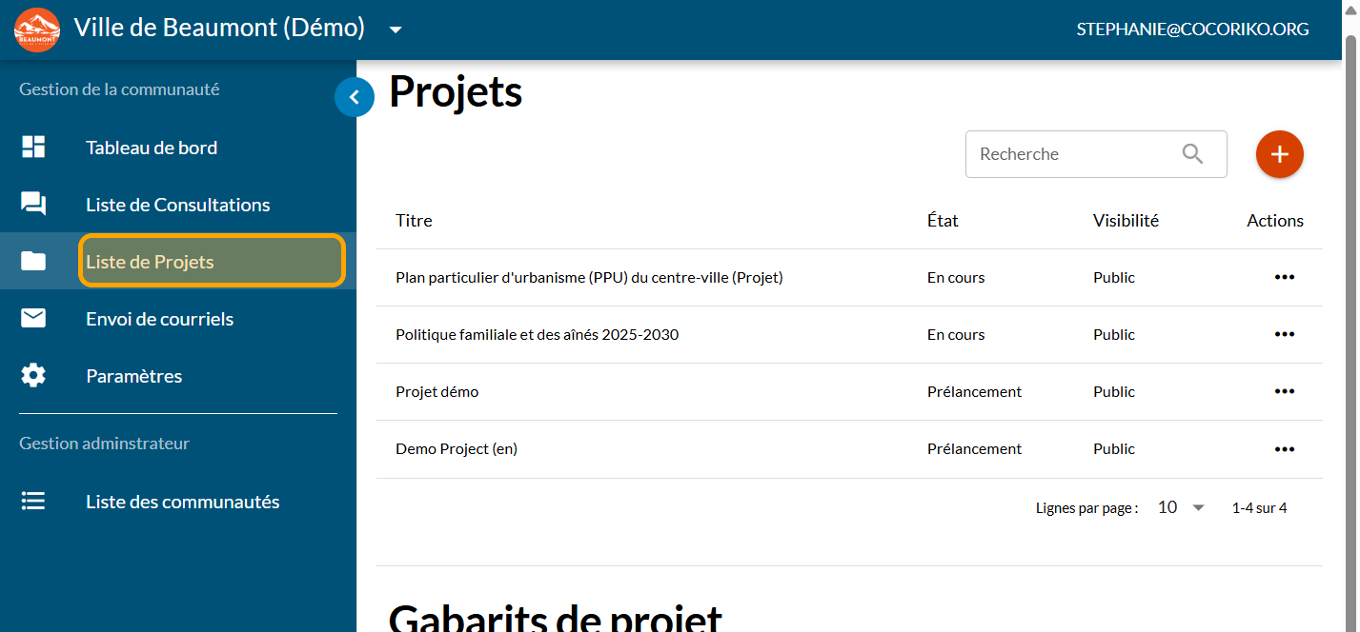The width and height of the screenshot is (1360, 632).
Task: Collapse the sidebar with chevron button
Action: [355, 97]
